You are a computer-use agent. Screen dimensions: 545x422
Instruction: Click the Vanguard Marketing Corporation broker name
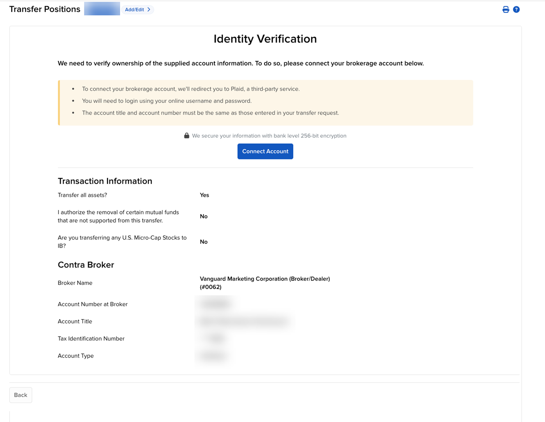(264, 283)
